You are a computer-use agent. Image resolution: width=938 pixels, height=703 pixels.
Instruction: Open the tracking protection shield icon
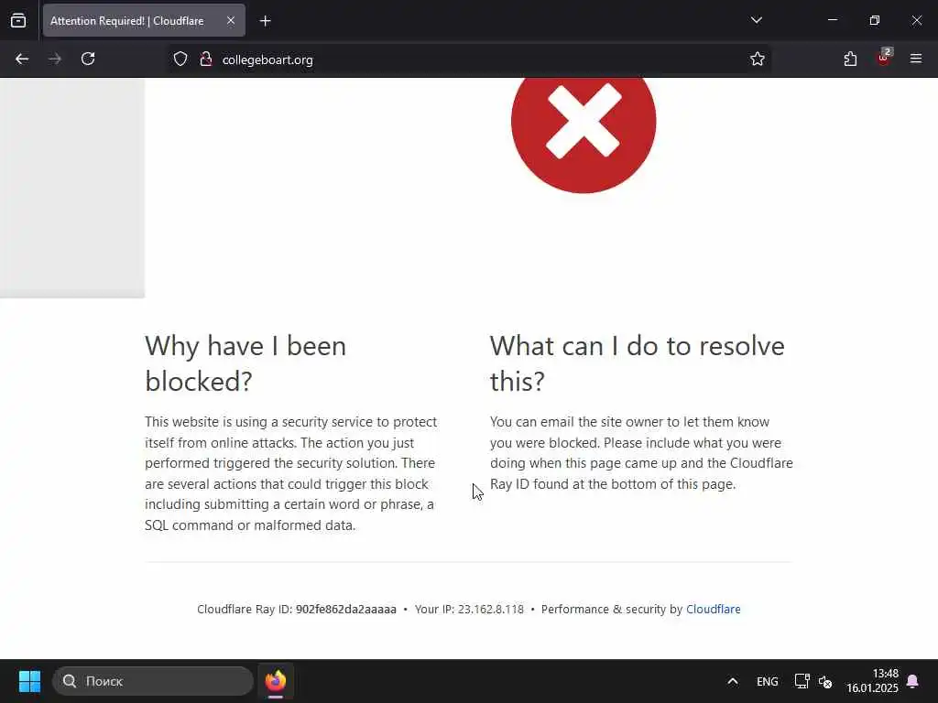pos(180,59)
